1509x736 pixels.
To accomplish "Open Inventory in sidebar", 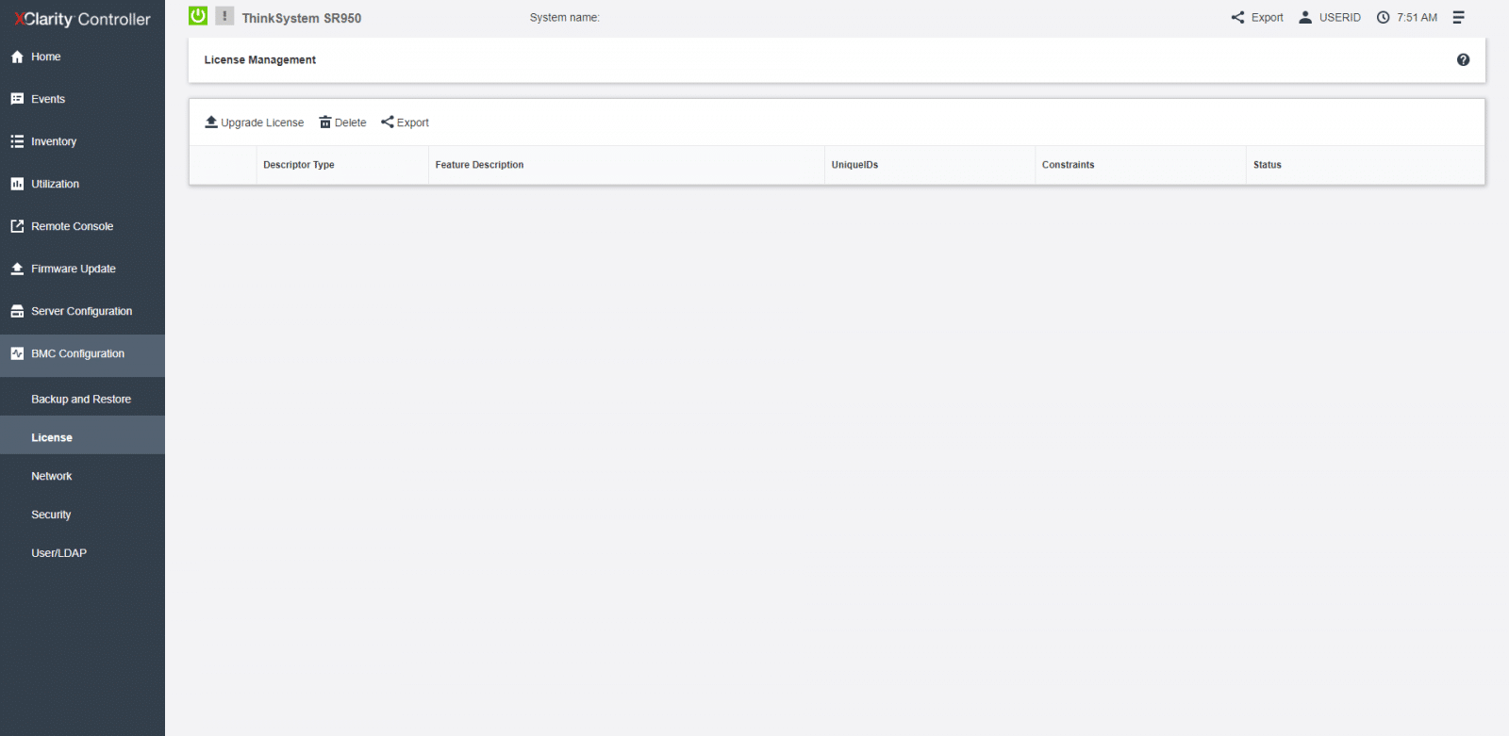I will tap(82, 141).
